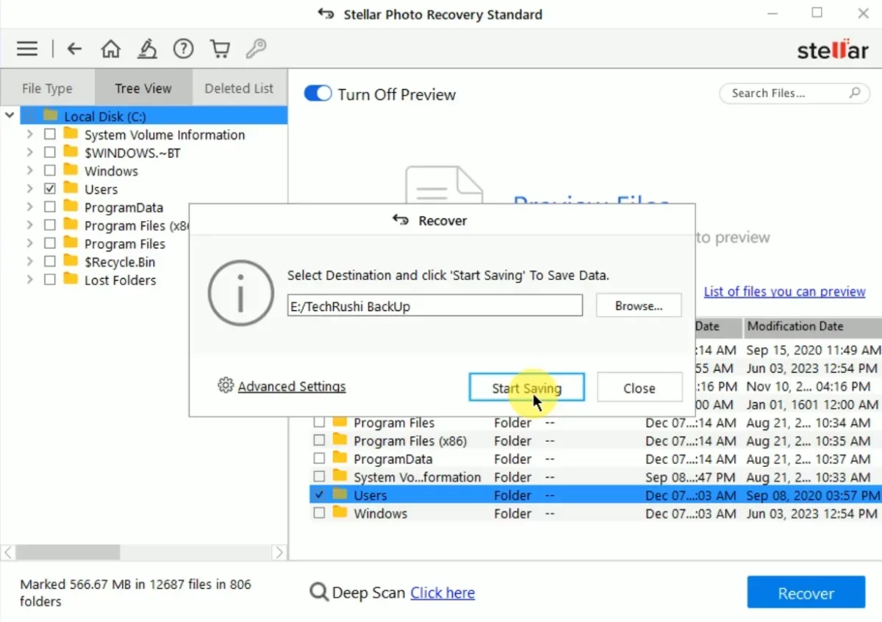Viewport: 882px width, 622px height.
Task: Switch to the File Type tab
Action: [47, 88]
